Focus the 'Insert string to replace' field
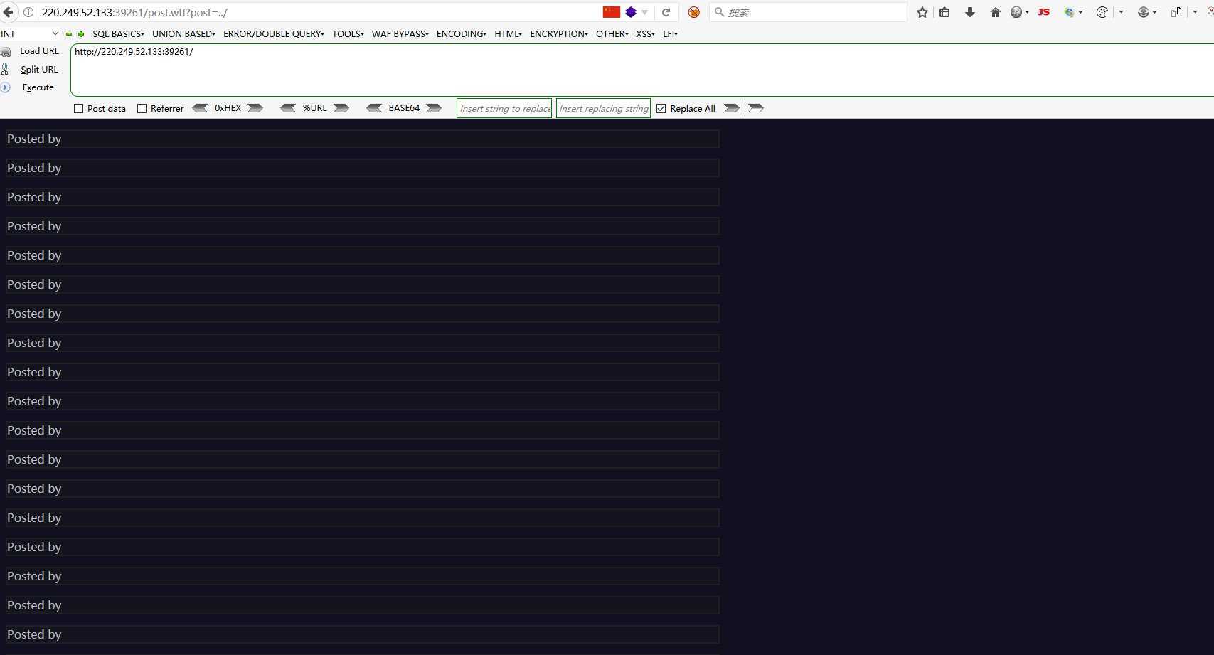Screen dimensions: 1214x655 (x=504, y=108)
